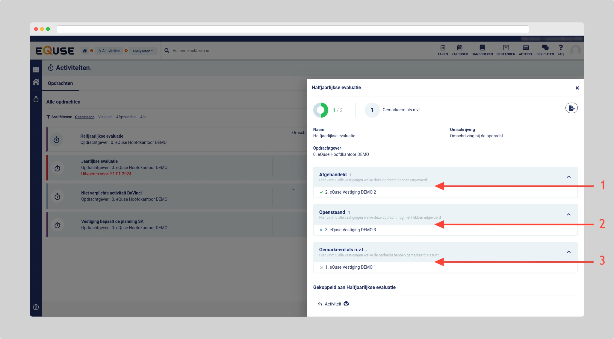This screenshot has width=614, height=339.
Task: Expand the linked Activiteit chevron
Action: click(346, 304)
